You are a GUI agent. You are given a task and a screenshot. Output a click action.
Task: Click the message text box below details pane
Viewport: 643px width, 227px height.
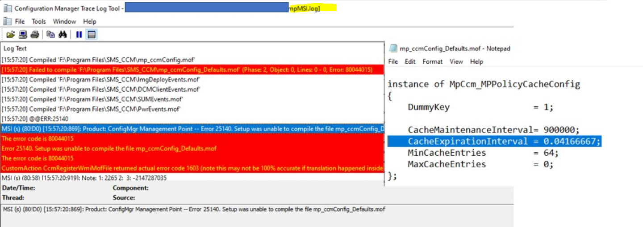tap(257, 215)
